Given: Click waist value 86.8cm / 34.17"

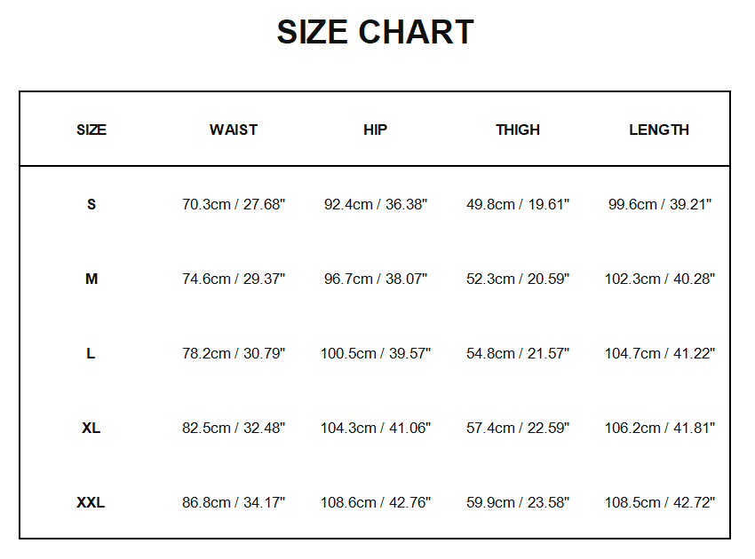Looking at the screenshot, I should (x=234, y=502).
